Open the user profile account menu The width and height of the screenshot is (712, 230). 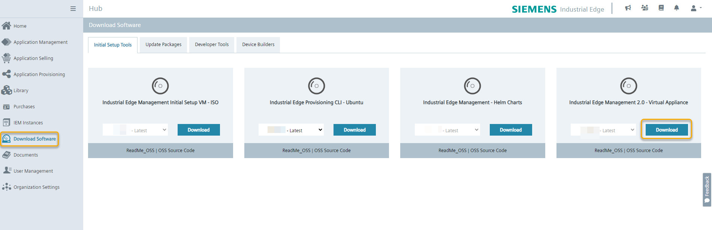[x=696, y=8]
